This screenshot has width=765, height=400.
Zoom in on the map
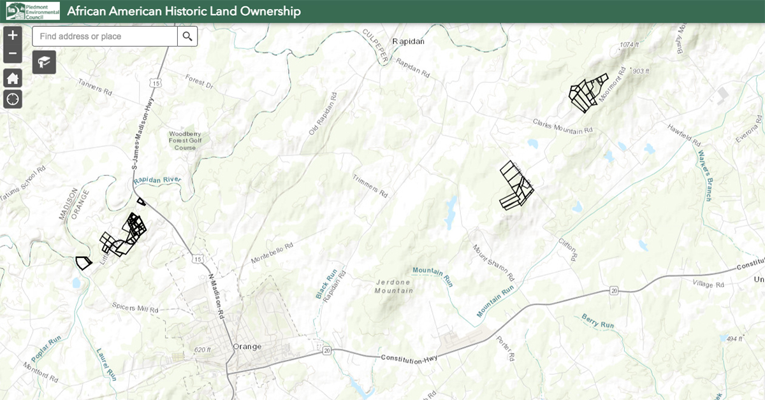(x=13, y=36)
